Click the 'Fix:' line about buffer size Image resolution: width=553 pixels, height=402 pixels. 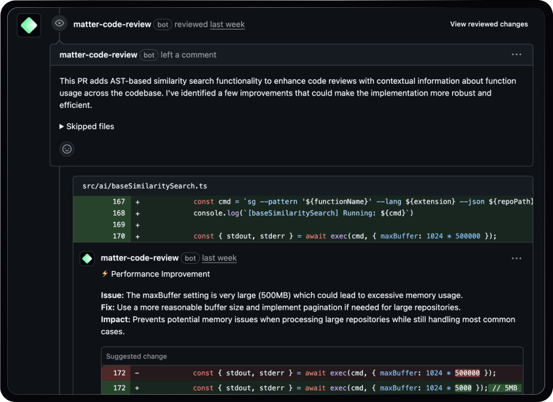[280, 307]
